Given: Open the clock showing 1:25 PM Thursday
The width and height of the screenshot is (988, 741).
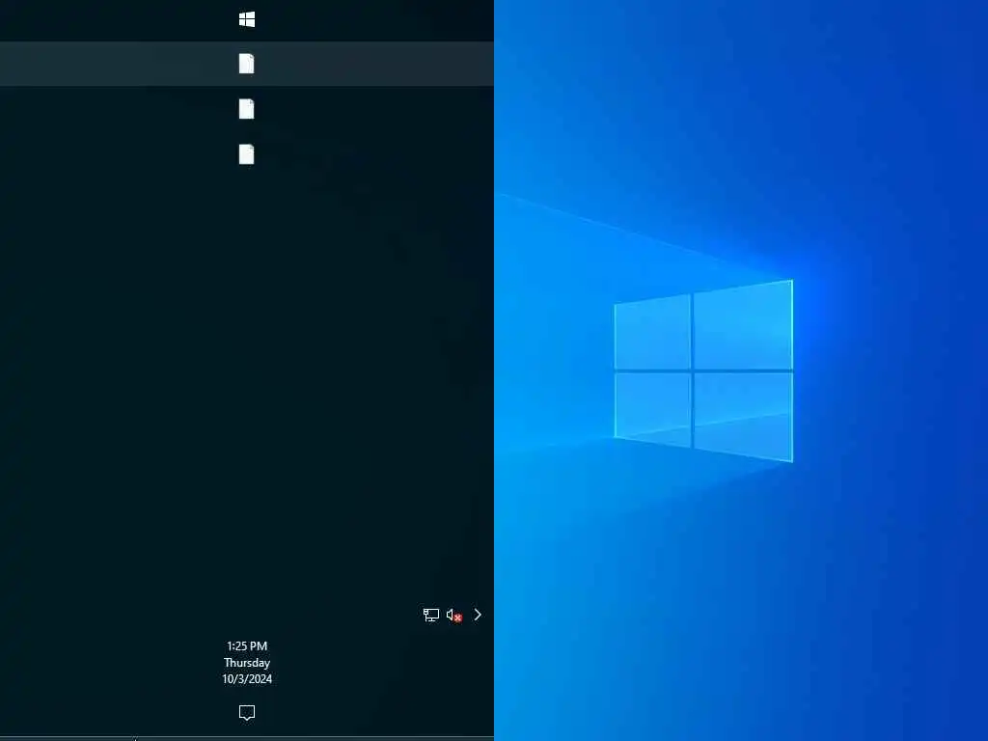Looking at the screenshot, I should point(247,662).
